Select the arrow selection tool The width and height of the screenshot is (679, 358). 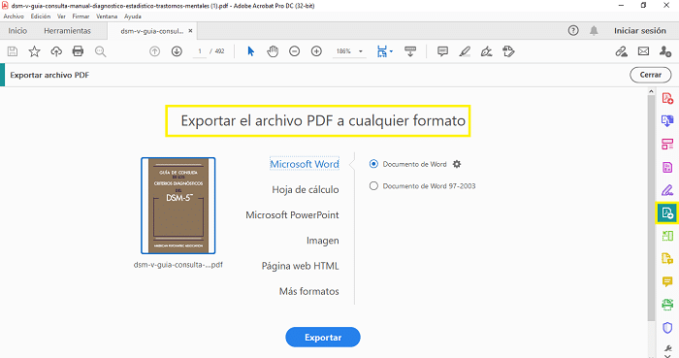click(x=250, y=51)
